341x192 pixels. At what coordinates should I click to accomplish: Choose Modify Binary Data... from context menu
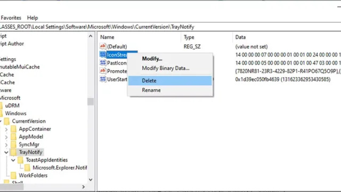click(x=170, y=68)
